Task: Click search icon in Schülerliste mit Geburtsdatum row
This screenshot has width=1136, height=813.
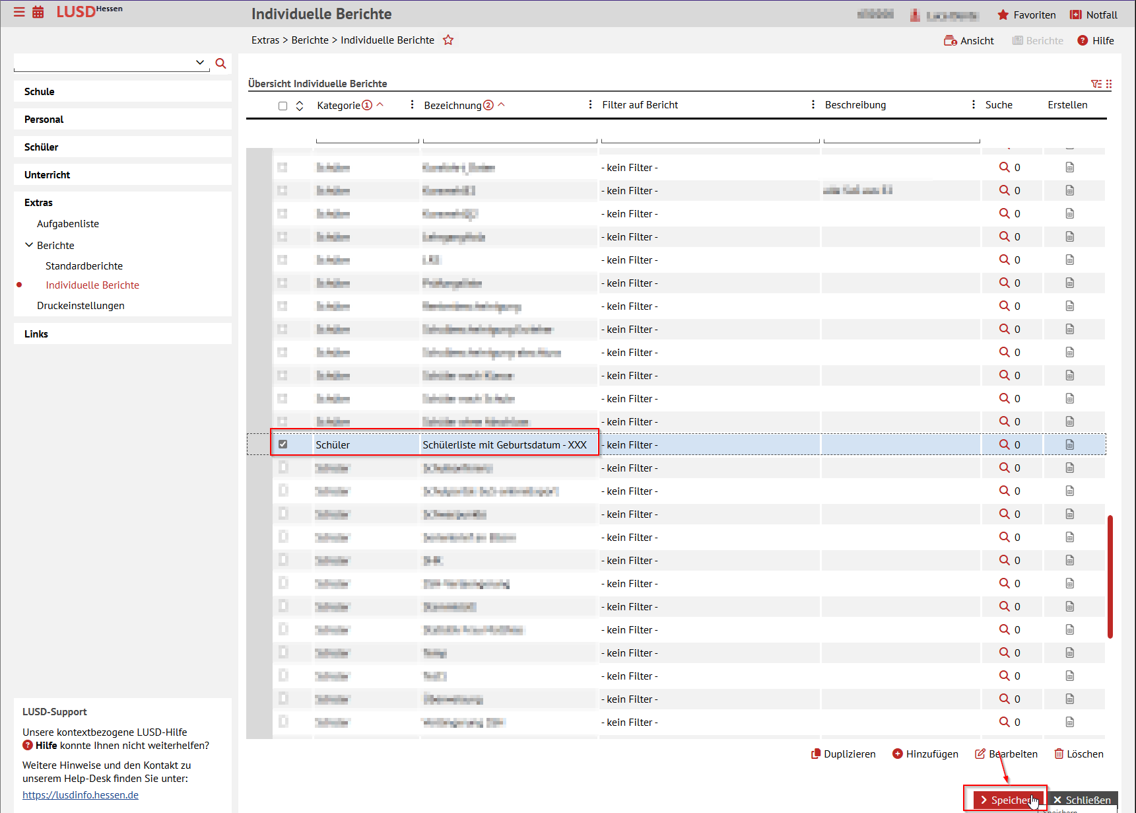Action: (1004, 444)
